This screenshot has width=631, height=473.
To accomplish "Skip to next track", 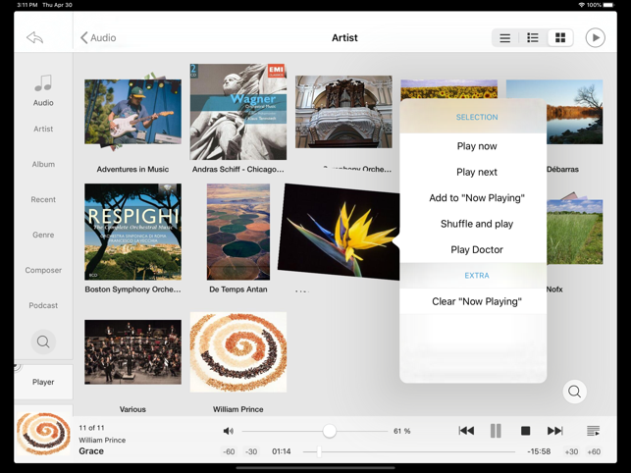I will tap(554, 431).
